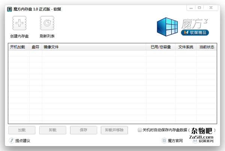225x151 pixels.
Task: Click the pencil icon beside 提点建议
Action: [x=12, y=141]
